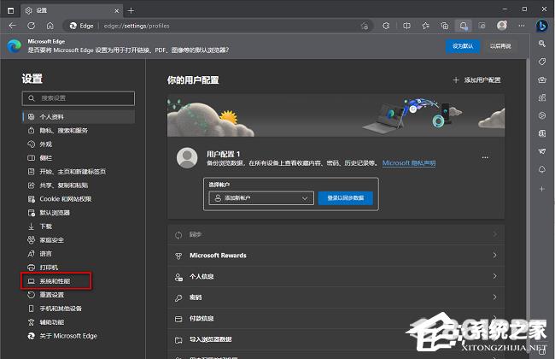Expand the Microsoft Rewards row
Image resolution: width=555 pixels, height=359 pixels.
point(336,256)
